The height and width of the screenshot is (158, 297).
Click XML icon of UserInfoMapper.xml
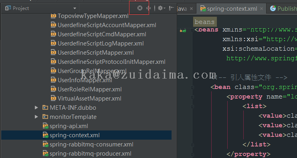[53, 80]
